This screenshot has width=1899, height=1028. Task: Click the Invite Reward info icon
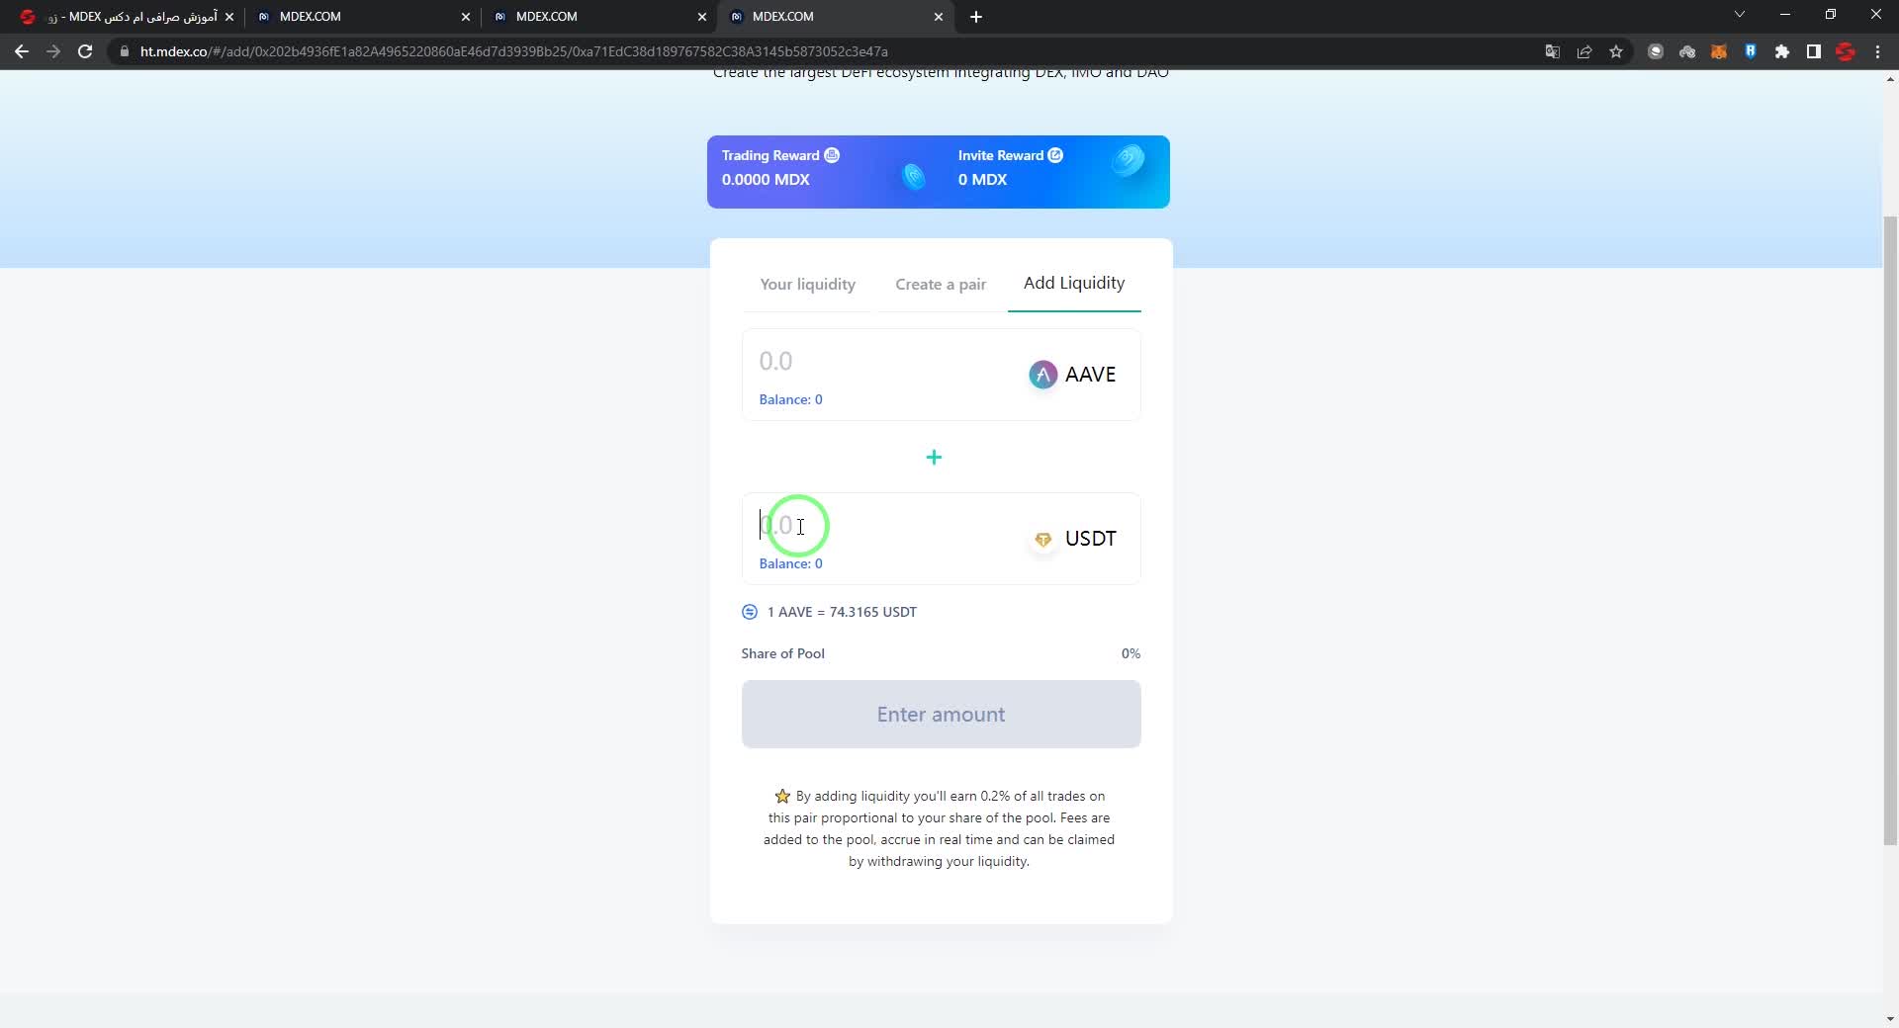click(1055, 155)
